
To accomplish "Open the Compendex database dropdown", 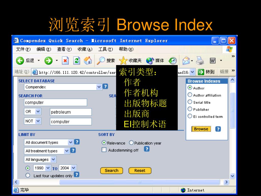I will pyautogui.click(x=99, y=87).
